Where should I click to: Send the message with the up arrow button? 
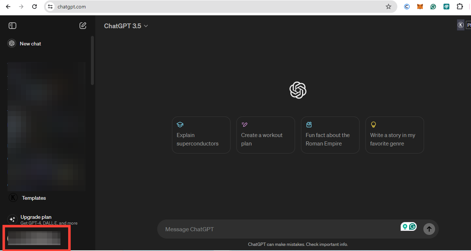point(429,229)
